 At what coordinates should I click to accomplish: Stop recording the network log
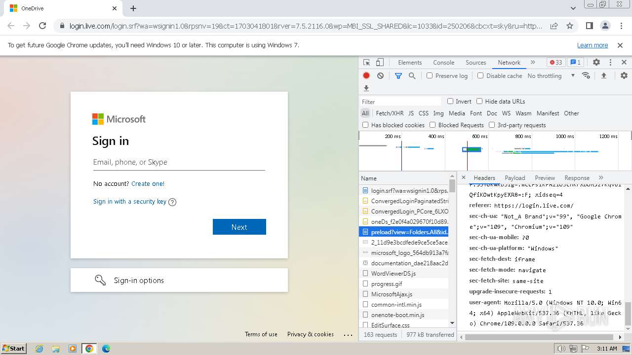coord(366,75)
